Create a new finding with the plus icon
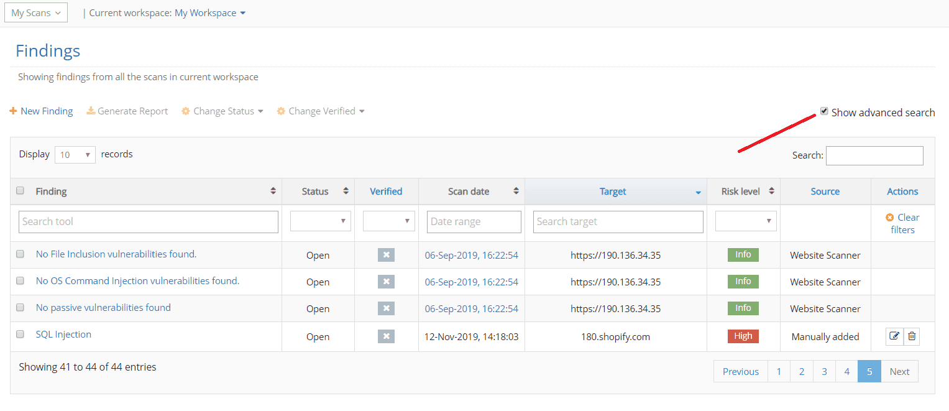Screen dimensions: 949x411 coord(12,111)
